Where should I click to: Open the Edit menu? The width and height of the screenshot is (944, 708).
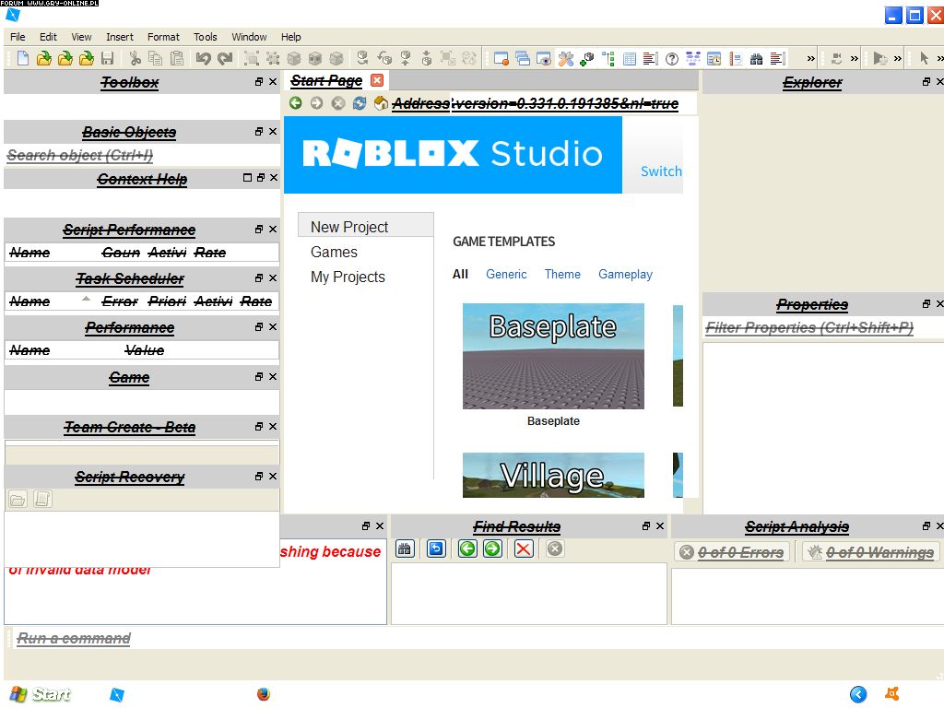tap(48, 37)
